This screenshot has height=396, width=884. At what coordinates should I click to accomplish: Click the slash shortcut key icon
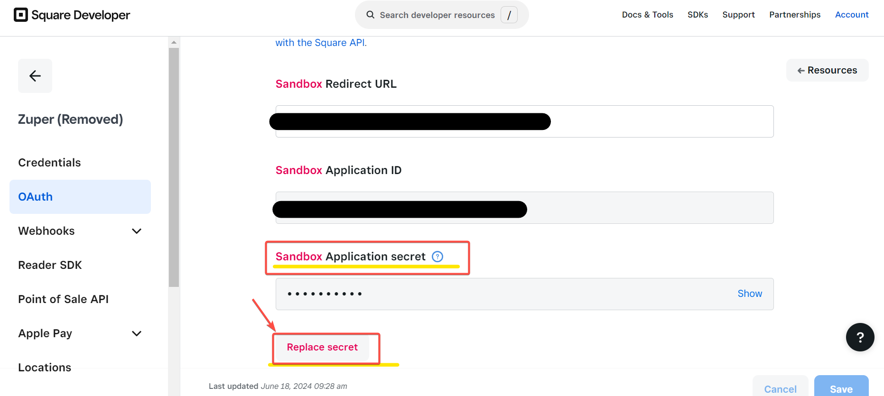click(509, 15)
